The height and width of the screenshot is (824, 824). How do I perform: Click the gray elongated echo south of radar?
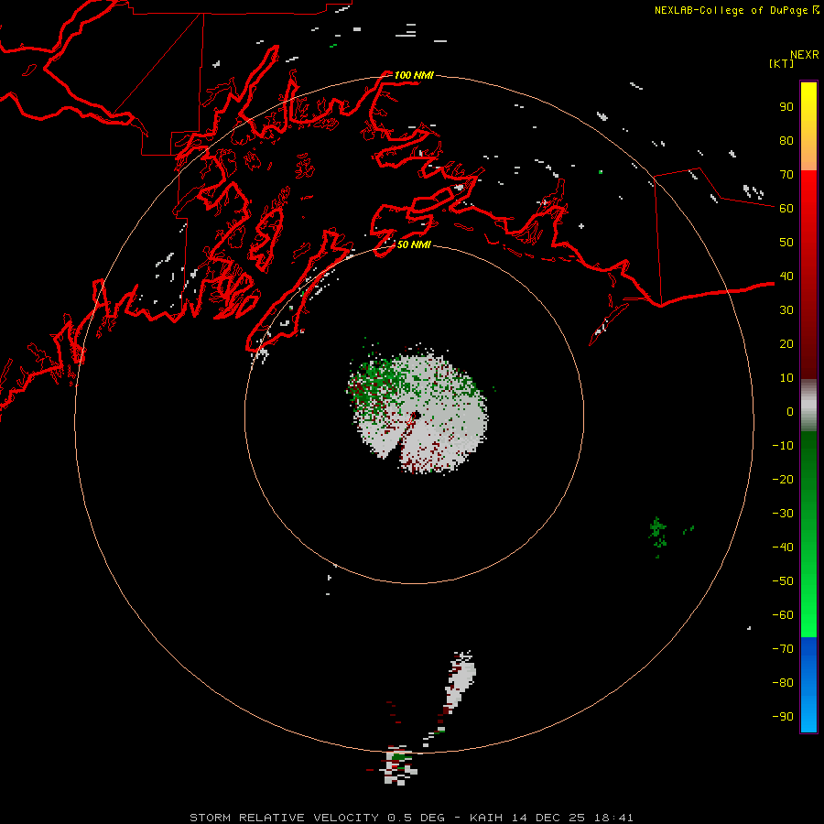(x=460, y=682)
